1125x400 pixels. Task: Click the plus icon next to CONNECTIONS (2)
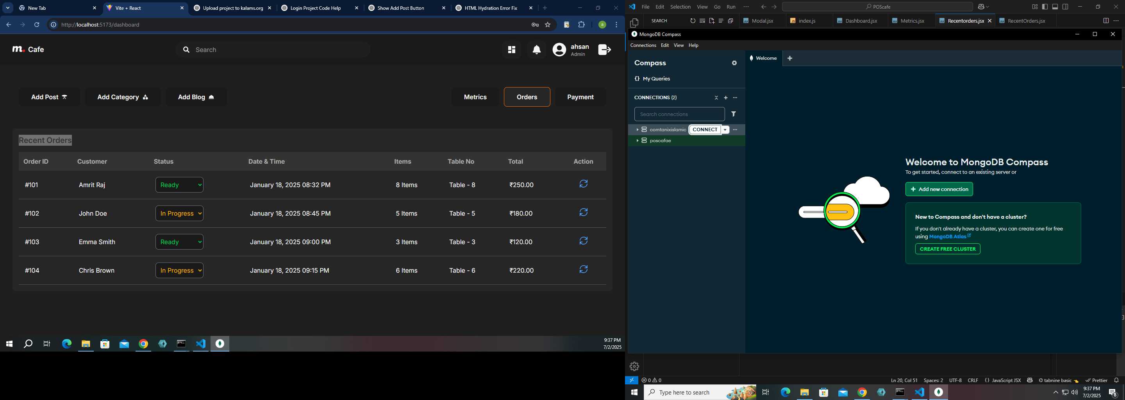tap(726, 98)
